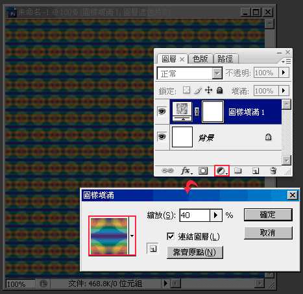The image size is (303, 294).
Task: Click the zoom 100% field in status bar
Action: click(20, 284)
